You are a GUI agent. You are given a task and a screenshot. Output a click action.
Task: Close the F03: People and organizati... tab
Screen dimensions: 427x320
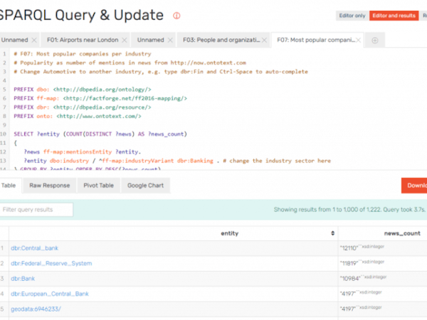click(264, 41)
